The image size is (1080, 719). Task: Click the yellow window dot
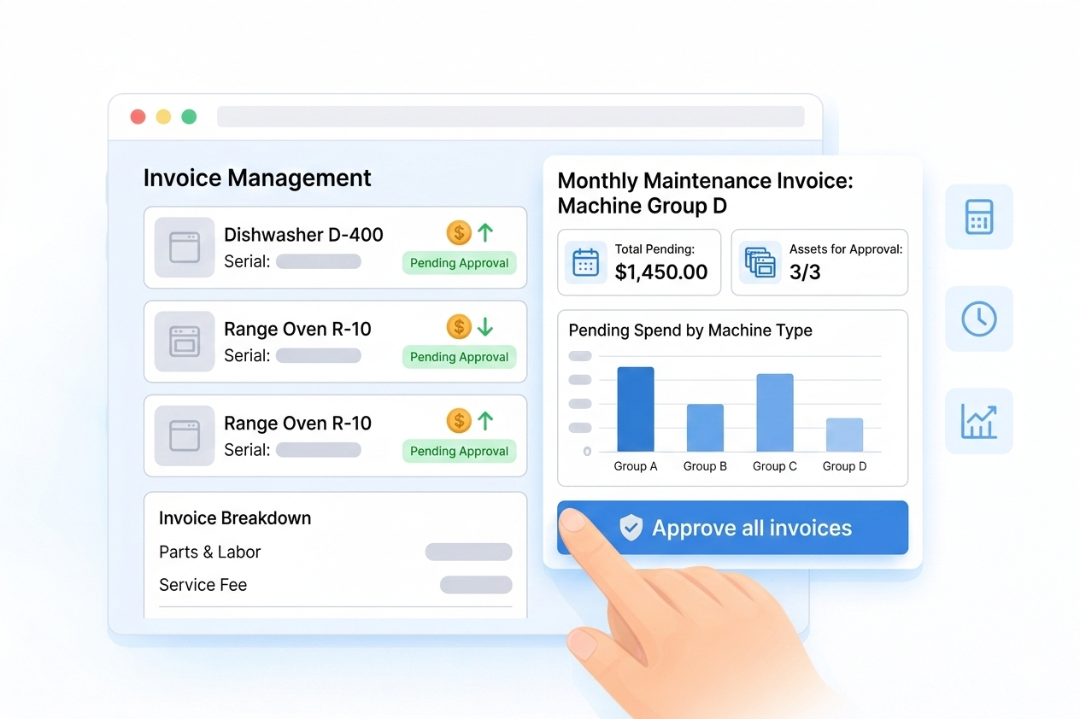163,117
